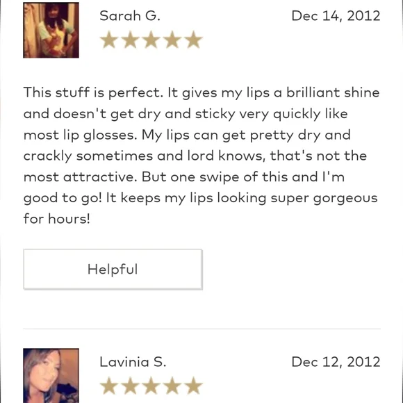Click the Dec 12, 2012 review date
Viewport: 403px width, 403px height.
point(336,362)
